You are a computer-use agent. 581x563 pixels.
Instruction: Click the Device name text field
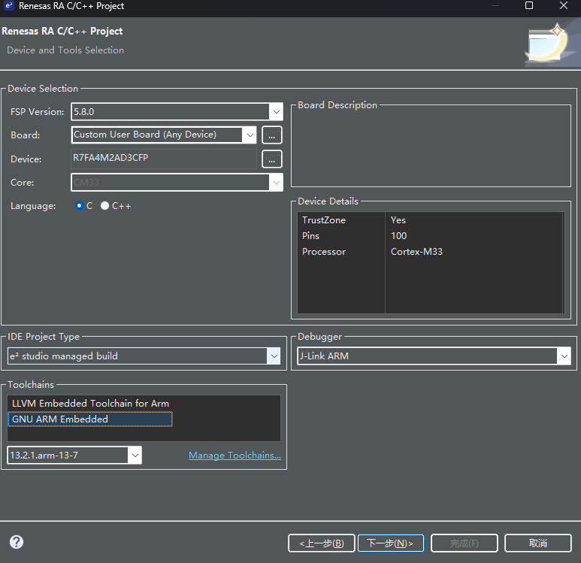164,159
